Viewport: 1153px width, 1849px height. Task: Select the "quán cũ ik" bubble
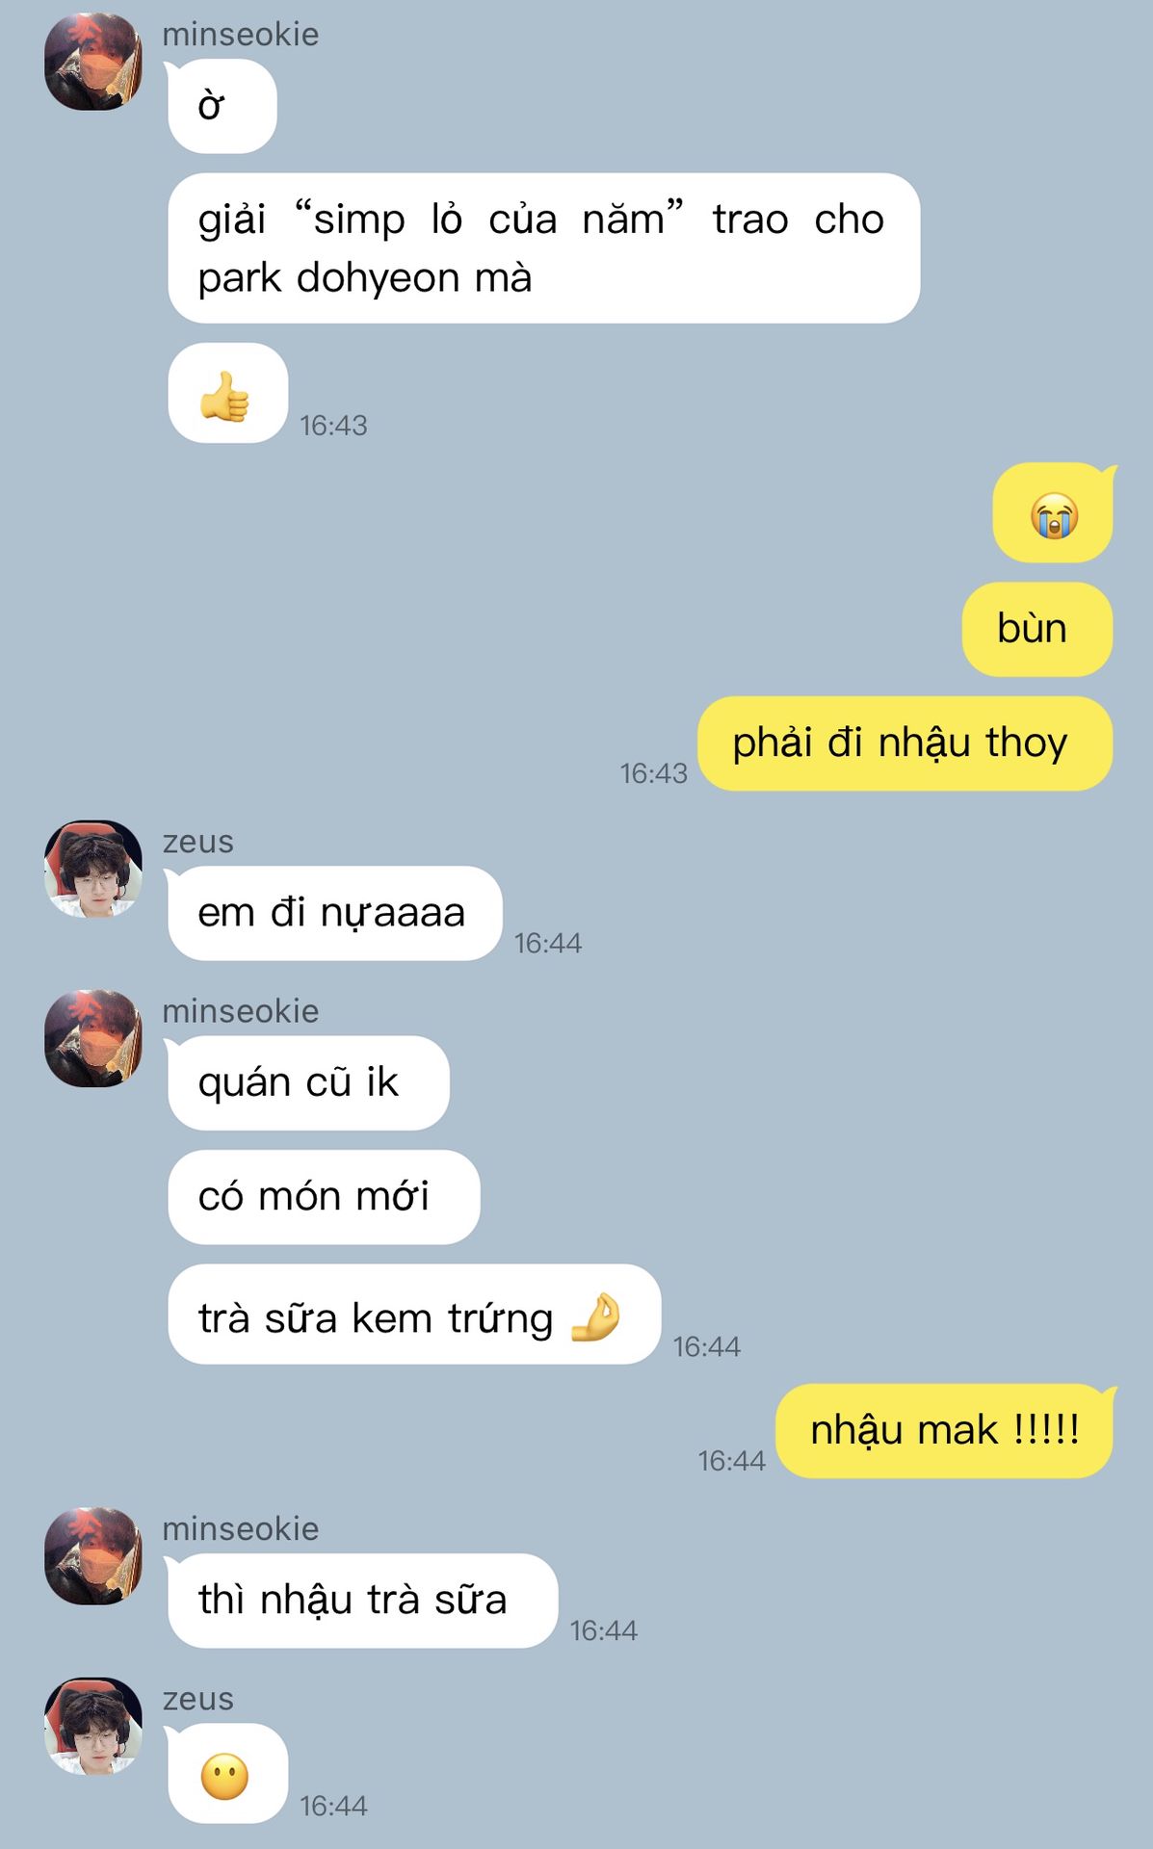click(x=308, y=1082)
